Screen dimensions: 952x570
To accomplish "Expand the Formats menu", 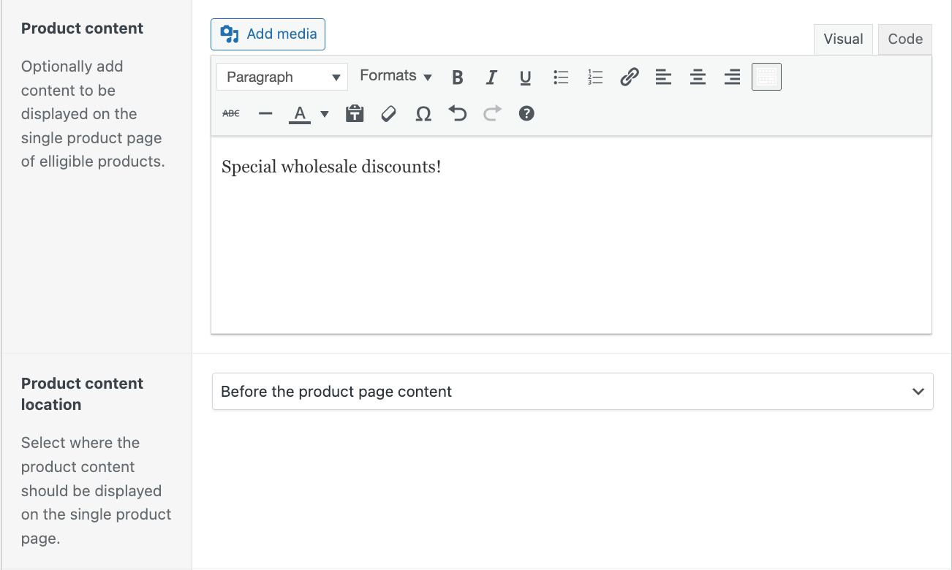I will click(x=396, y=76).
